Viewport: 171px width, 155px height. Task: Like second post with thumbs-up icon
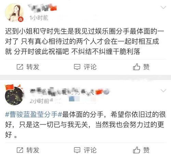point(136,150)
